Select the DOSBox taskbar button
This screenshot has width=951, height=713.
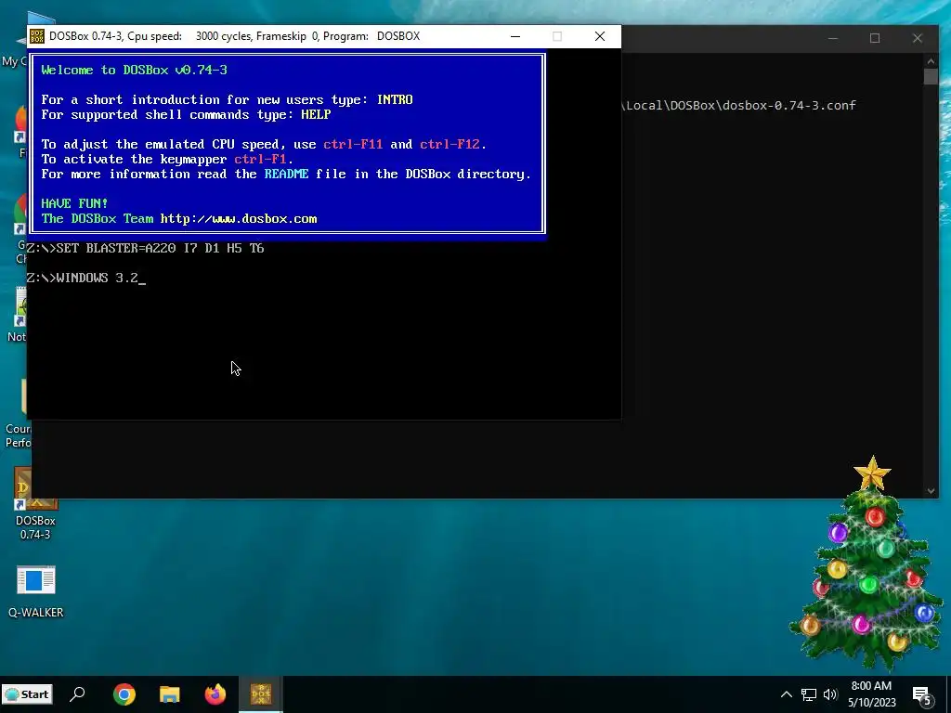pos(261,694)
